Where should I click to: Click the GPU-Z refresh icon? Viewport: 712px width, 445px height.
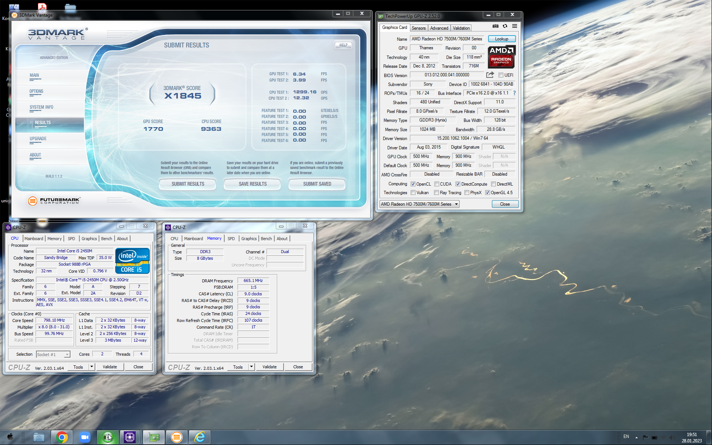tap(505, 26)
